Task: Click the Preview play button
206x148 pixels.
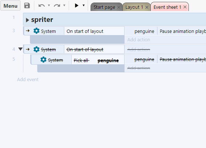Action: tap(76, 5)
